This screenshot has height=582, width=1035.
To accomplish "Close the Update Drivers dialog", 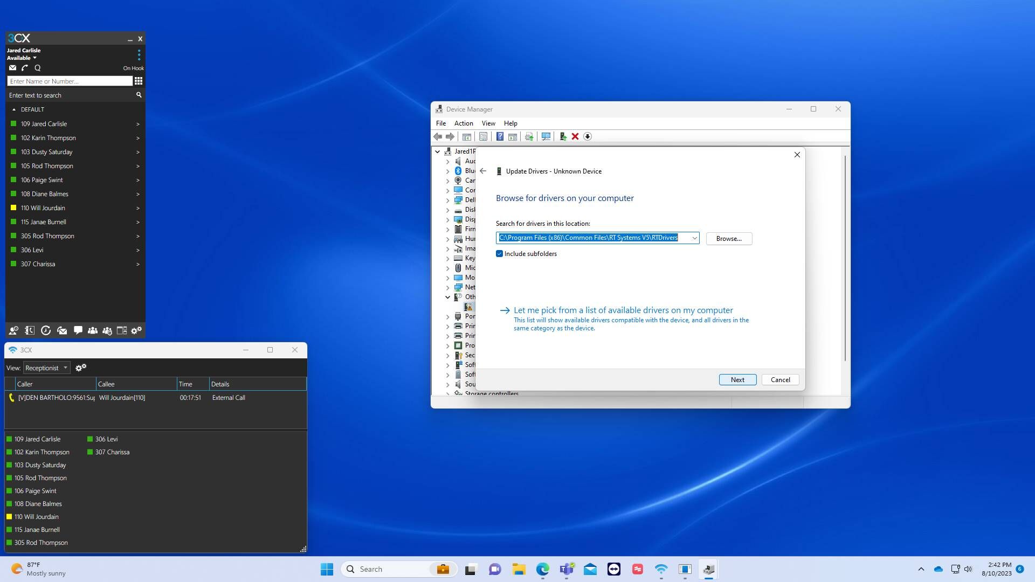I will coord(797,155).
